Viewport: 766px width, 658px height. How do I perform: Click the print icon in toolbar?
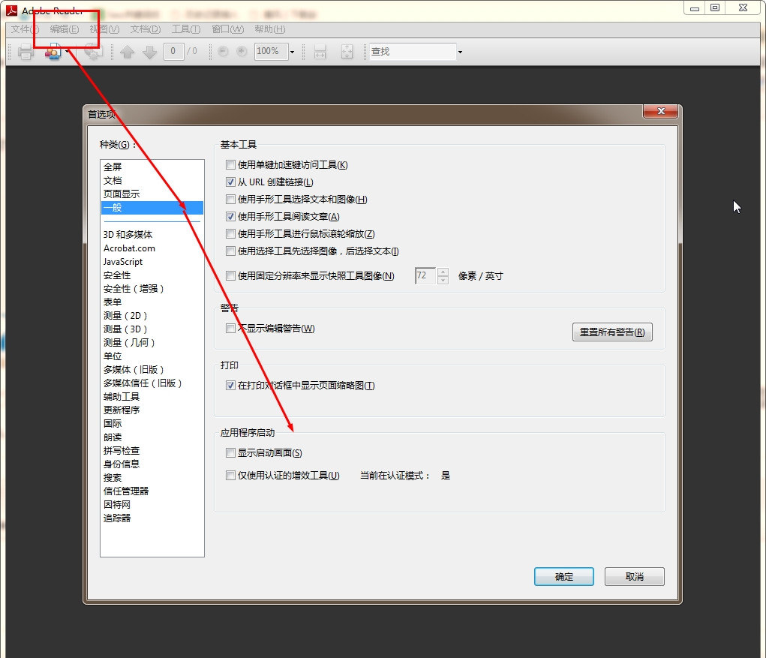pyautogui.click(x=26, y=51)
